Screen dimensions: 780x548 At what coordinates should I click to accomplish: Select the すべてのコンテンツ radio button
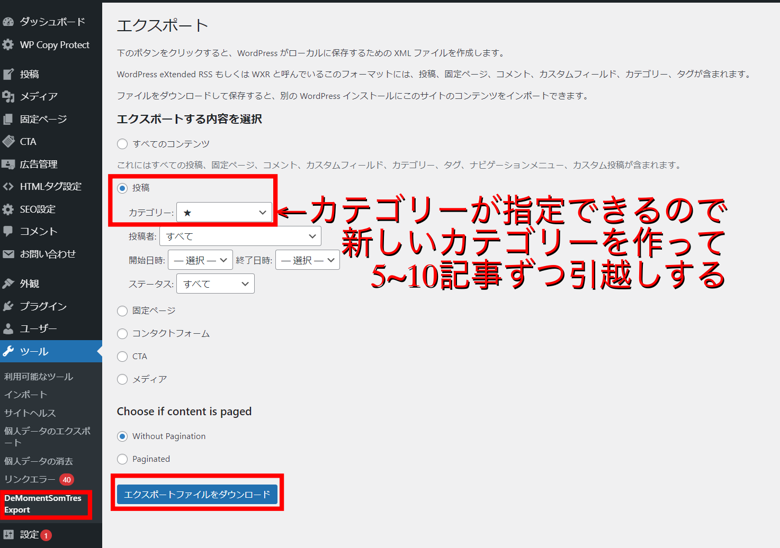coord(122,144)
